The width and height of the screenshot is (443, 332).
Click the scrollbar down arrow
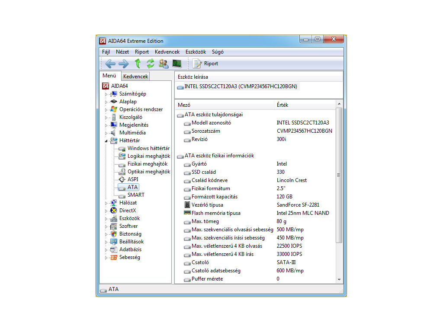tap(339, 280)
